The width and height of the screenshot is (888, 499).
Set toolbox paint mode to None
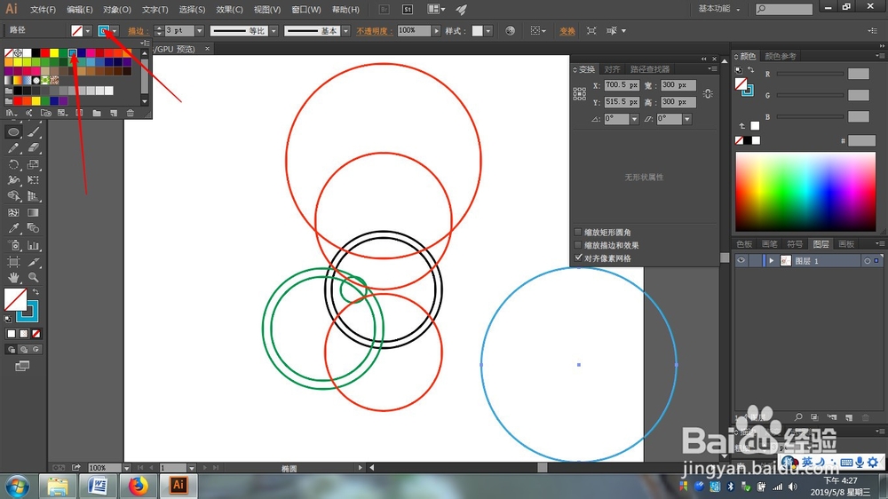[36, 334]
